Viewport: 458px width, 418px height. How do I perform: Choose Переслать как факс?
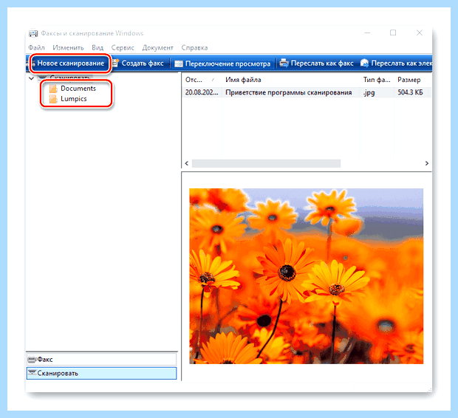[x=317, y=64]
